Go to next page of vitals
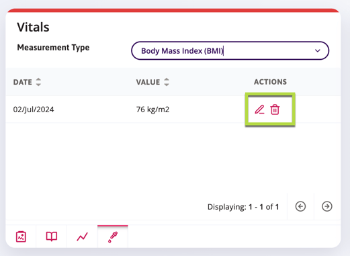Viewport: 350px width, 256px height. pos(327,206)
